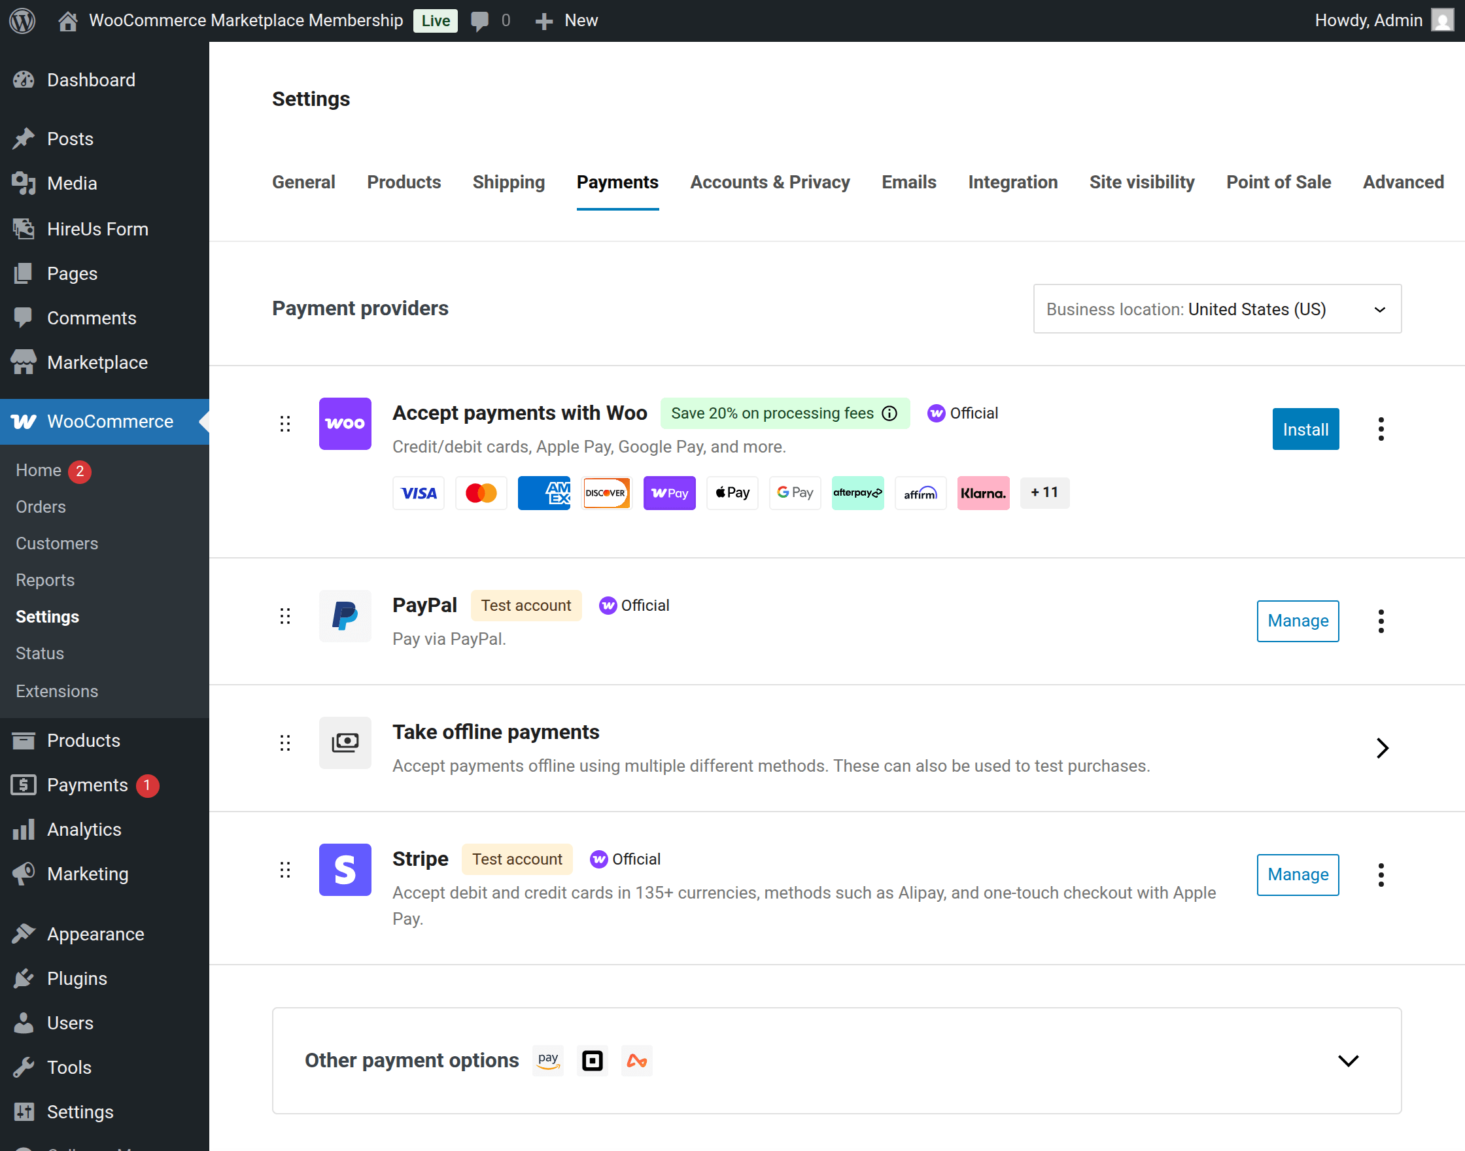1465x1151 pixels.
Task: Click the Install button for Woo payments
Action: click(1305, 428)
